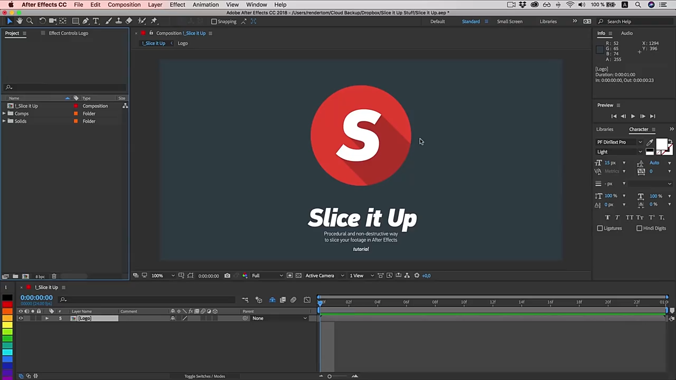Open the Full resolution dropdown
Viewport: 676px width, 380px height.
point(267,275)
